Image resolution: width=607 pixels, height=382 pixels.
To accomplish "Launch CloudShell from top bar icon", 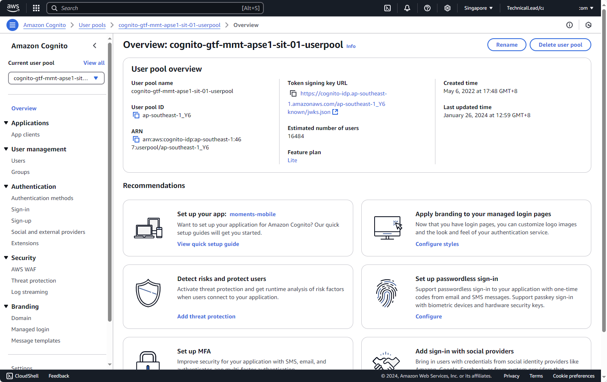I will tap(387, 8).
